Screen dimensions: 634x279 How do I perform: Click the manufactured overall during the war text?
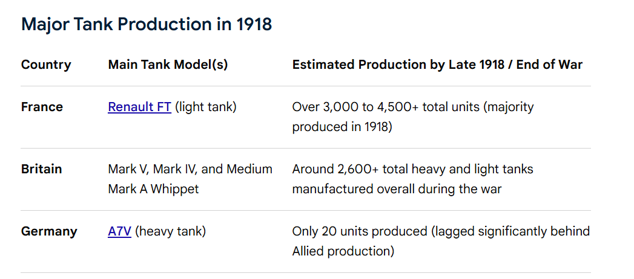397,189
